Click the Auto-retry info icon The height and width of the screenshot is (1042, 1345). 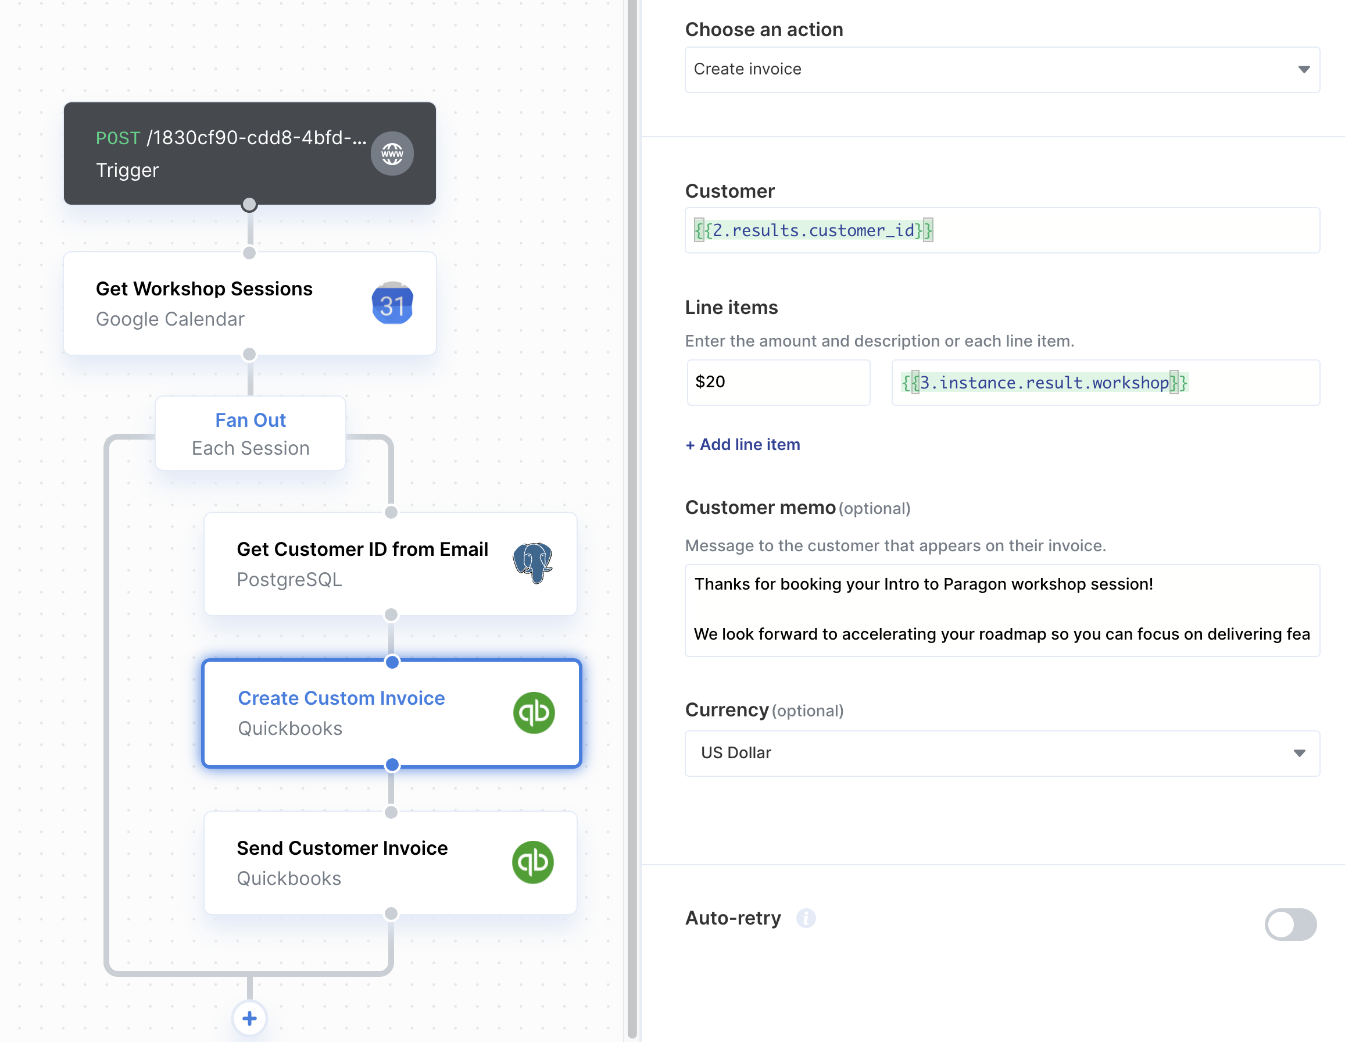pyautogui.click(x=806, y=918)
